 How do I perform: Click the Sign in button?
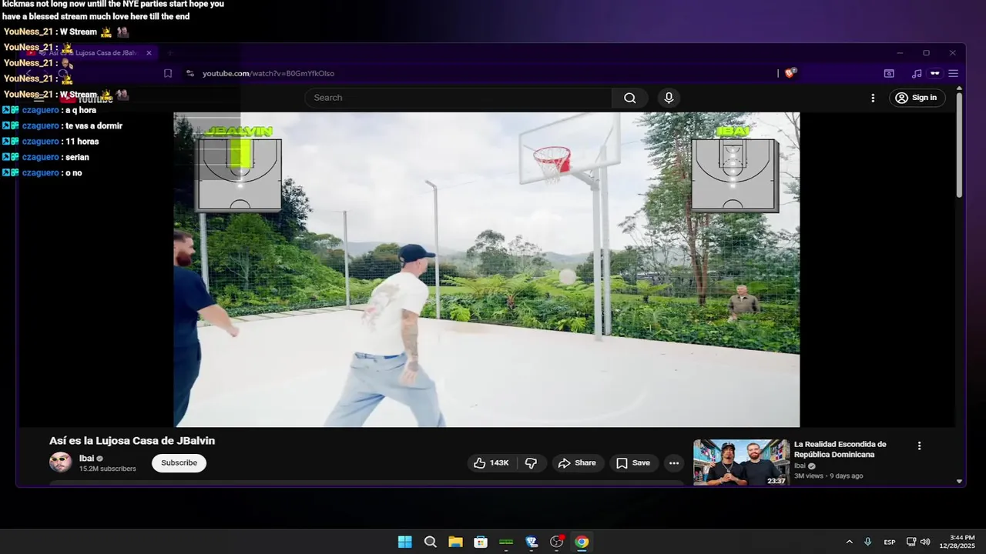[x=917, y=98]
